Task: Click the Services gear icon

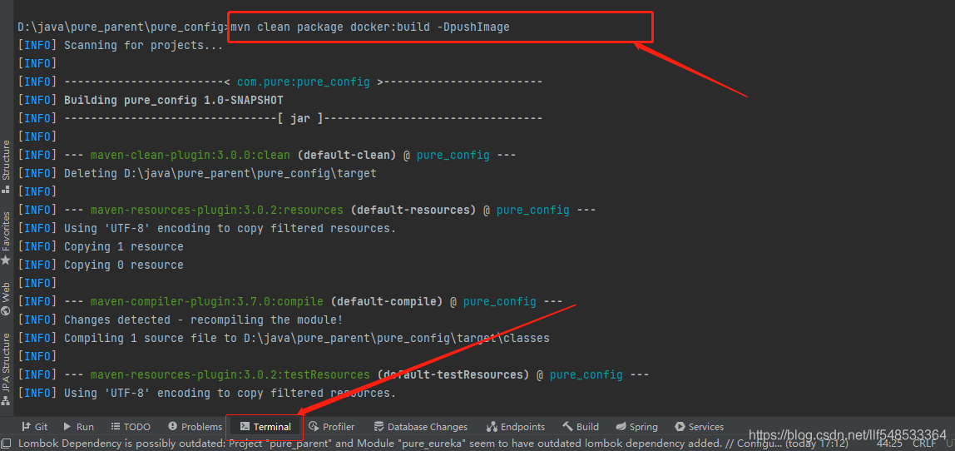Action: click(x=680, y=427)
